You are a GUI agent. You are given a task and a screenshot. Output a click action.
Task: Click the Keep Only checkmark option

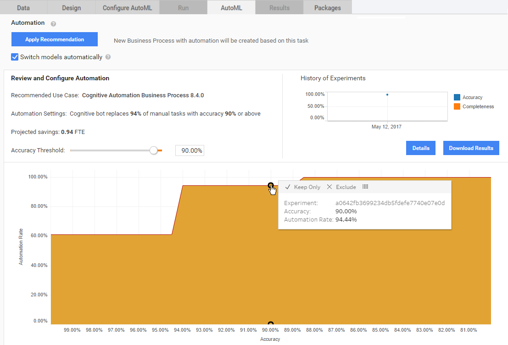[x=302, y=187]
